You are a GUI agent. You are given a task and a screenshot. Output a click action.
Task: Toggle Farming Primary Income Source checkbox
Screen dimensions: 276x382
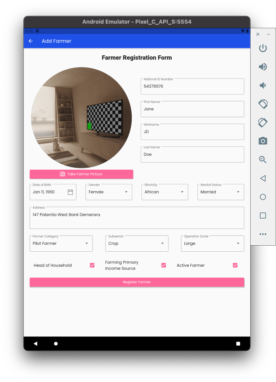(164, 265)
